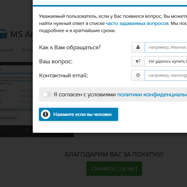This screenshot has width=187, height=187.
Task: Click the "Я согласен с условиями" label text
Action: [x=84, y=94]
